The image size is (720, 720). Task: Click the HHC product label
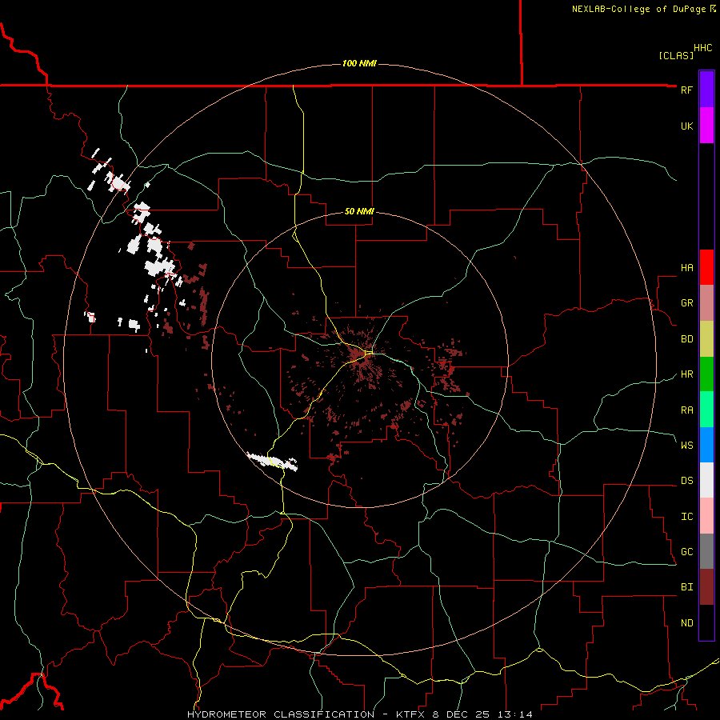tap(702, 48)
